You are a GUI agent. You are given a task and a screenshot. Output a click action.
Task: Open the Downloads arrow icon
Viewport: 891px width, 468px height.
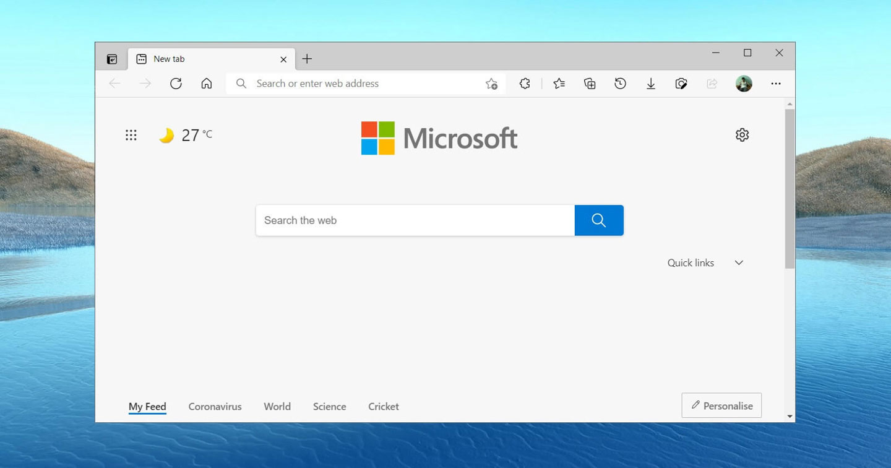coord(651,84)
